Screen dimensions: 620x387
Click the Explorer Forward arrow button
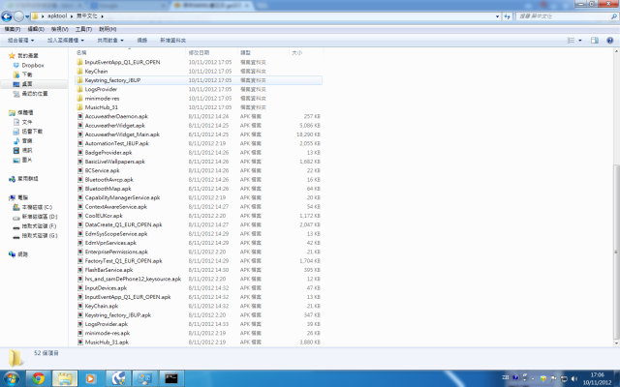pos(18,16)
